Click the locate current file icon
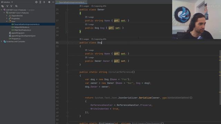Viewport: 221px width, 124px height. click(36, 2)
